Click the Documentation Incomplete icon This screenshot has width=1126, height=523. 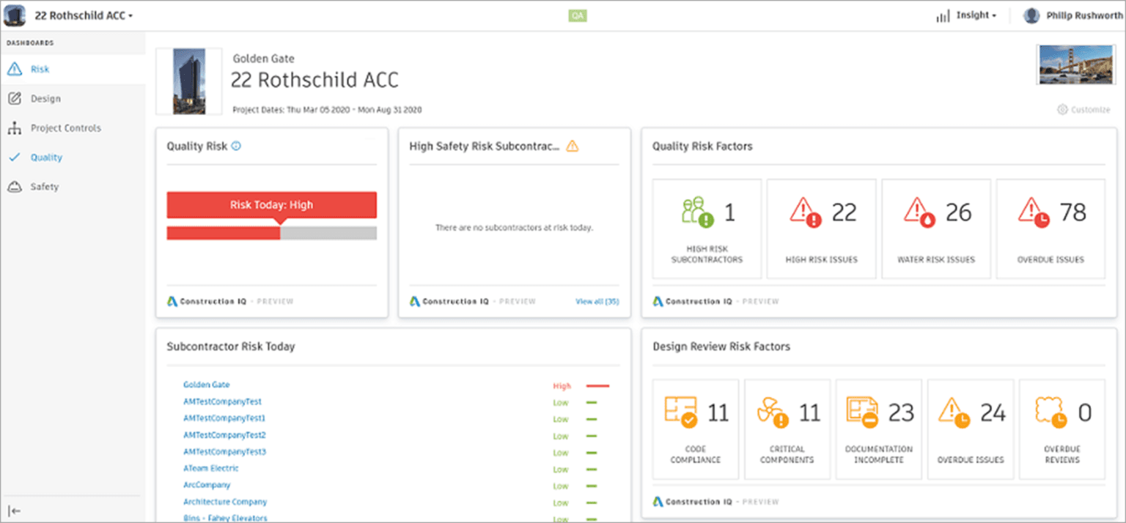(x=863, y=412)
